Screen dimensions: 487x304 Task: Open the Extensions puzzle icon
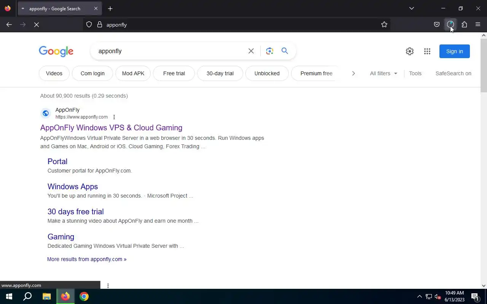(464, 25)
